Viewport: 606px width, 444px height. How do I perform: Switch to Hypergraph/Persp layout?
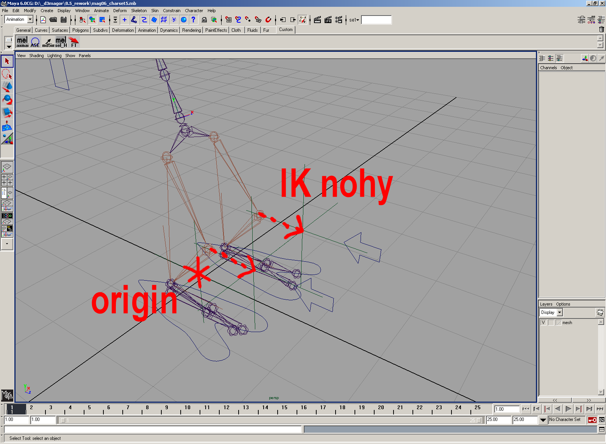pyautogui.click(x=7, y=219)
